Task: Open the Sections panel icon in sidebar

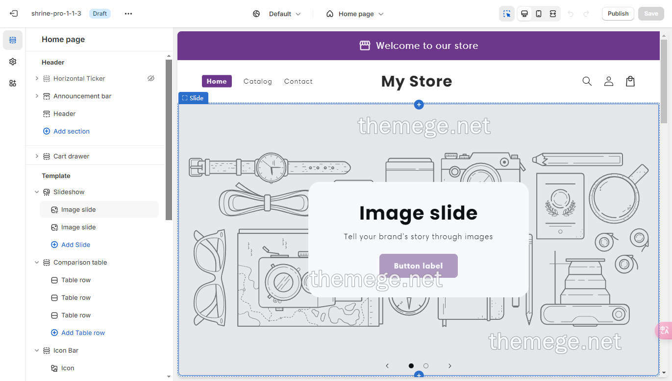Action: pos(13,40)
